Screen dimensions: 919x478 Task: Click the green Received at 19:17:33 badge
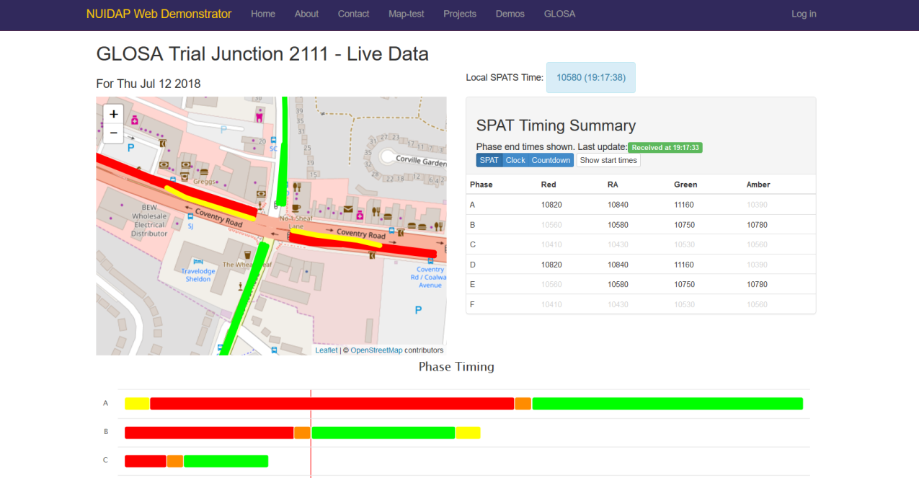click(x=665, y=147)
